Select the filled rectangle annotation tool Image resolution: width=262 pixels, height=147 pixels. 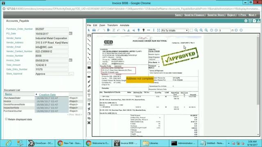(89, 68)
